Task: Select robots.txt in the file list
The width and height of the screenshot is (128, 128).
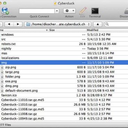Action: coord(64,44)
